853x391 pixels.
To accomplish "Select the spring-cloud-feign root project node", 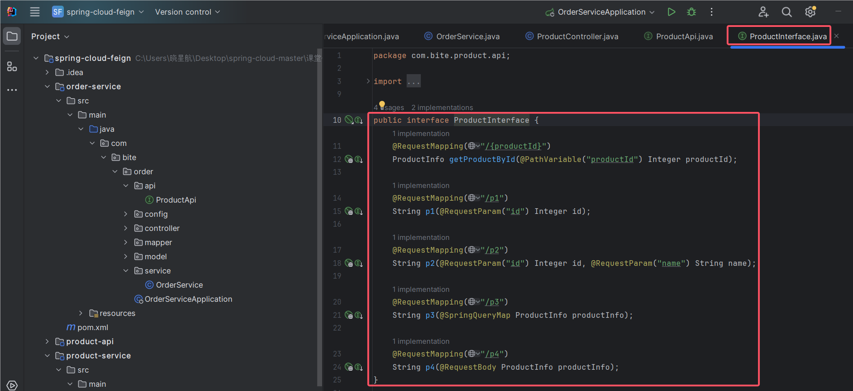I will pos(93,58).
